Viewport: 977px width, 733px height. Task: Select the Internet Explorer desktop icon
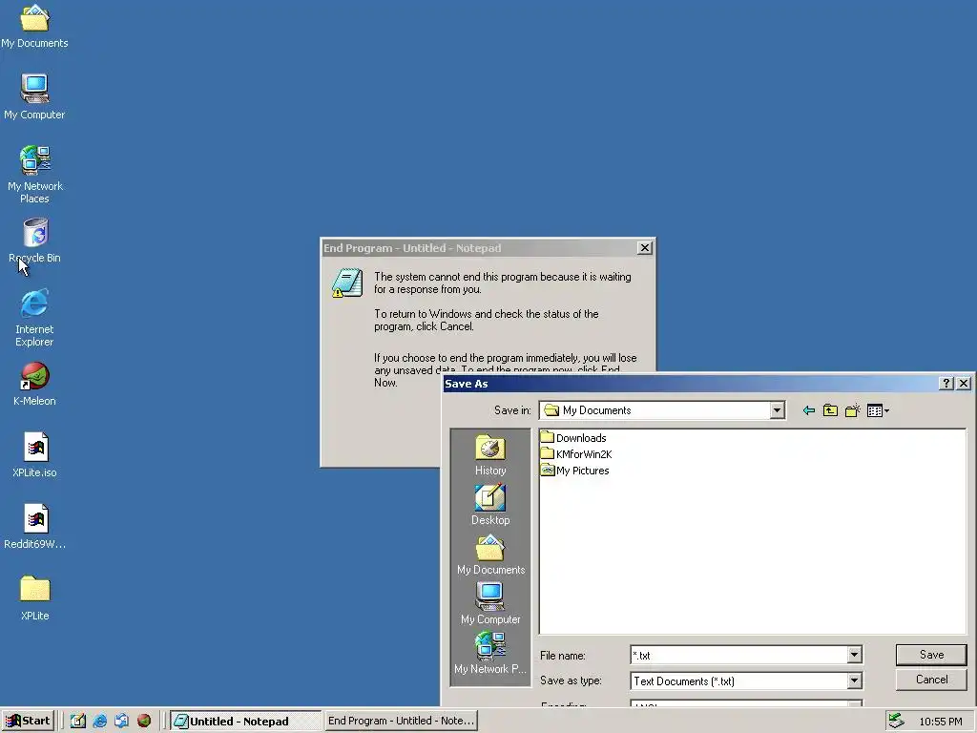click(x=34, y=317)
